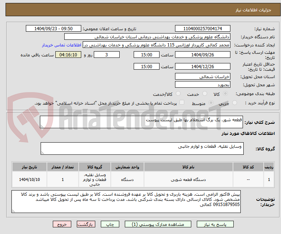Select the متوسط purchase type radio
Image resolution: width=281 pixels, height=234 pixels.
pos(211,103)
